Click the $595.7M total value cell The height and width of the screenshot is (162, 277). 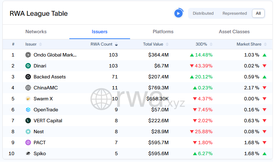coord(159,142)
